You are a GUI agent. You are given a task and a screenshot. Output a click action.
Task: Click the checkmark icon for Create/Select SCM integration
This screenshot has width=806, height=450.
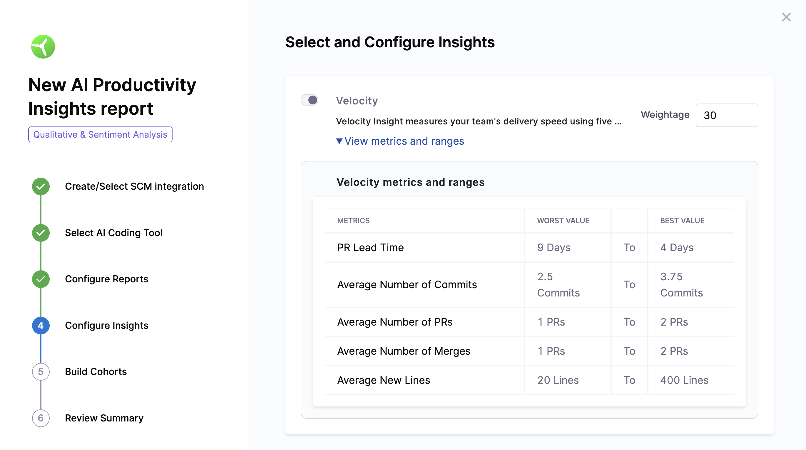[41, 187]
